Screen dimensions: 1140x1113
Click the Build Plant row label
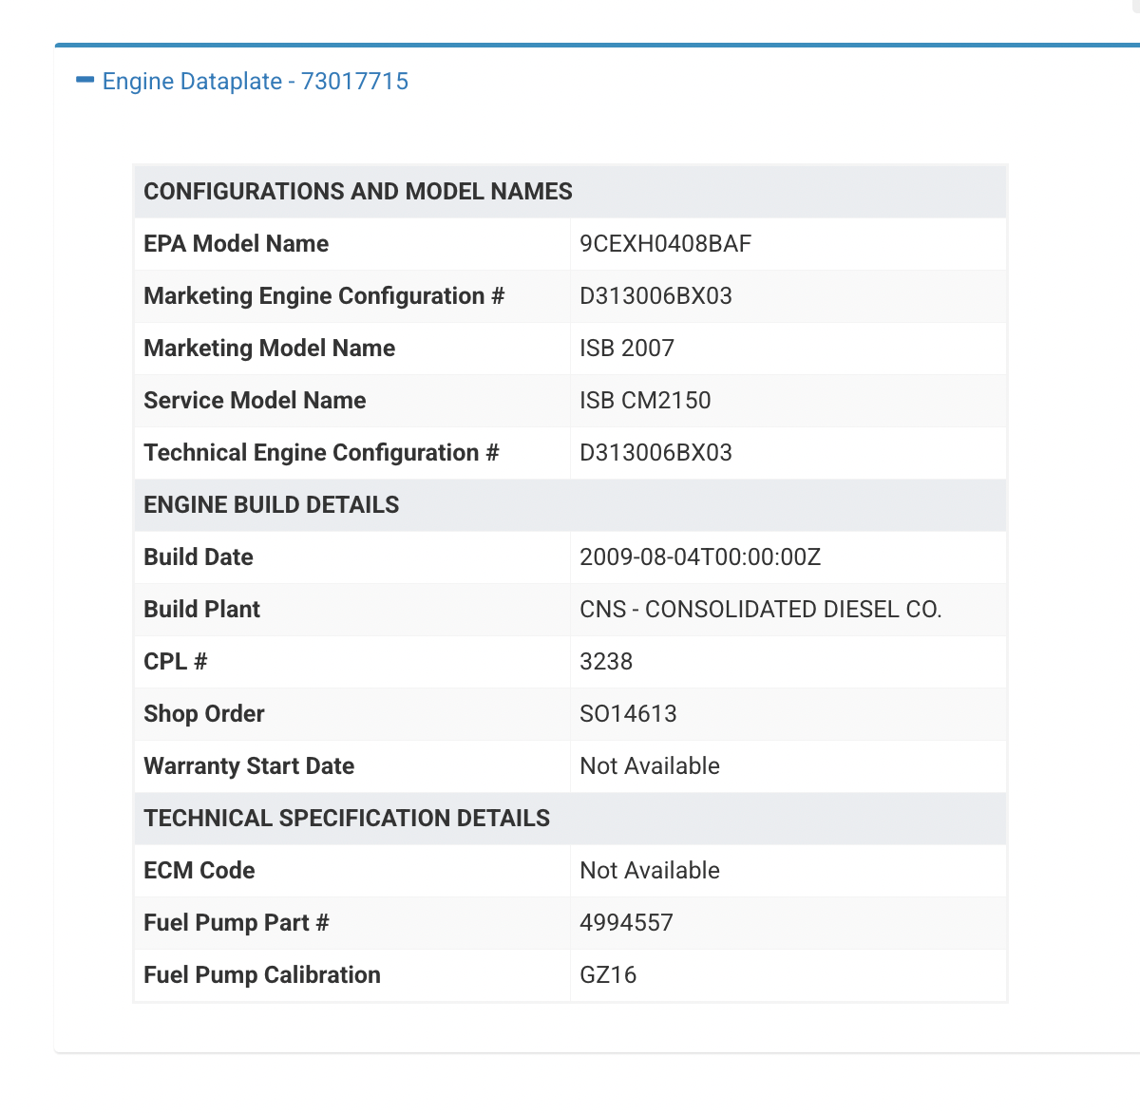pos(202,610)
